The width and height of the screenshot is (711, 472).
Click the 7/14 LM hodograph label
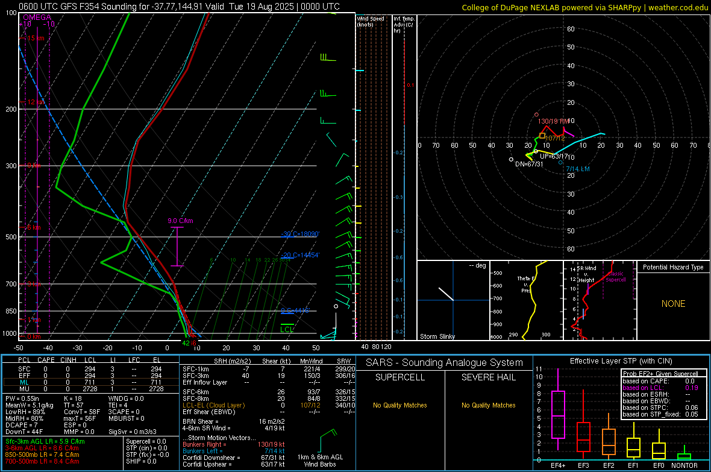(578, 169)
